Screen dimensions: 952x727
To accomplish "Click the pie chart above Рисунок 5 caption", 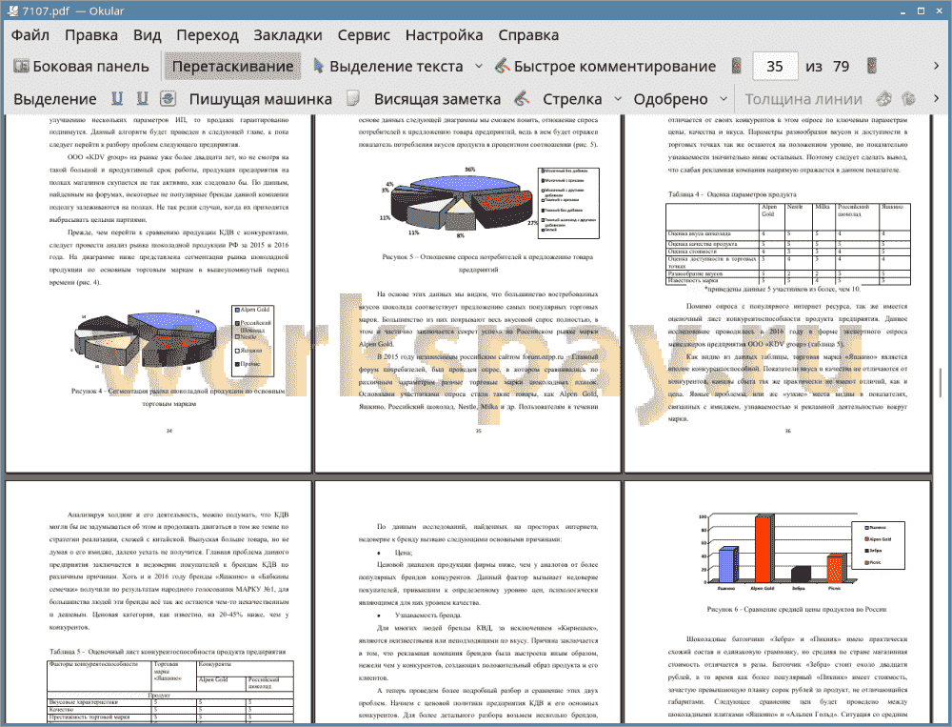I will click(x=463, y=202).
